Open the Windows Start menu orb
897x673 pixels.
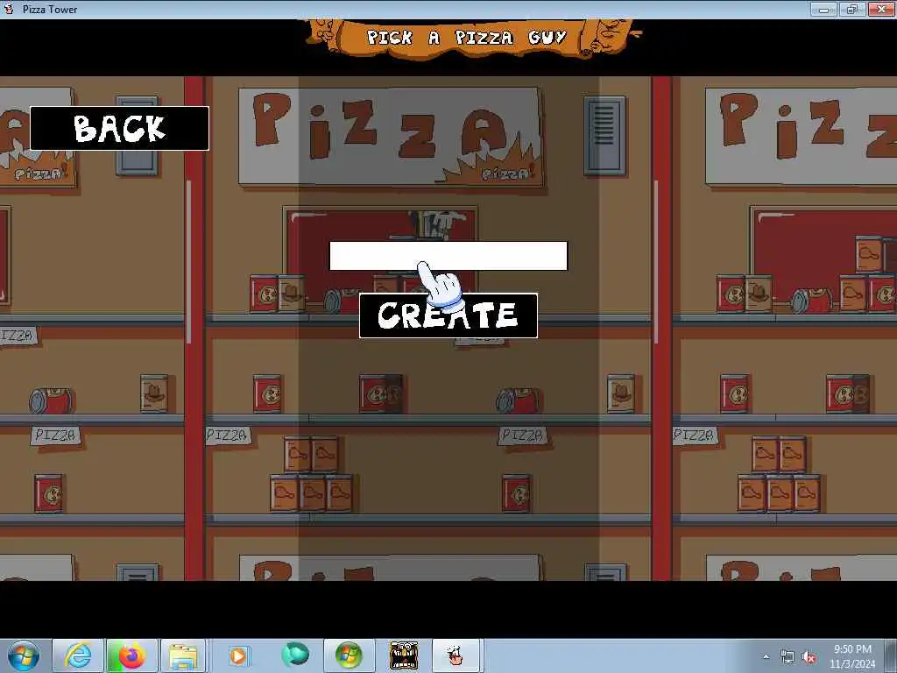pyautogui.click(x=24, y=655)
